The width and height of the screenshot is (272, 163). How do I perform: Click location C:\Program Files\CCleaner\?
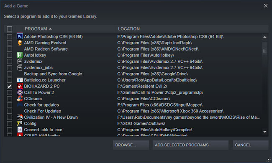pyautogui.click(x=144, y=99)
